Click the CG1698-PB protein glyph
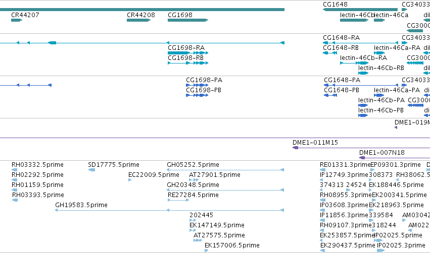 pyautogui.click(x=197, y=95)
